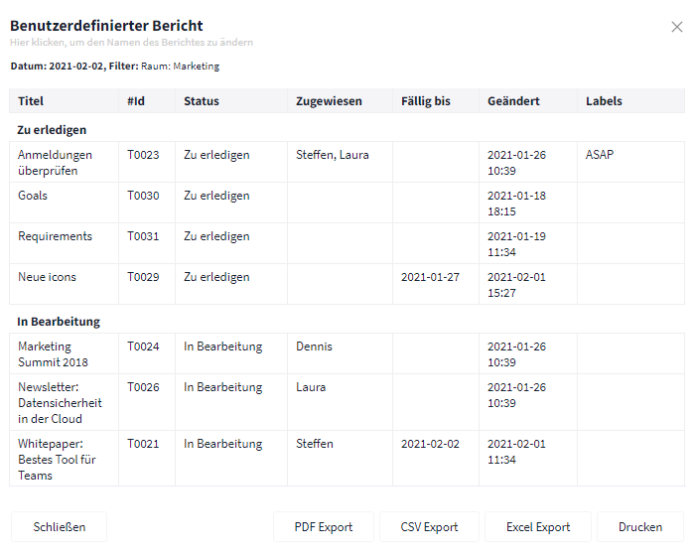This screenshot has width=695, height=555.
Task: Print report with Drucken button
Action: pos(640,526)
